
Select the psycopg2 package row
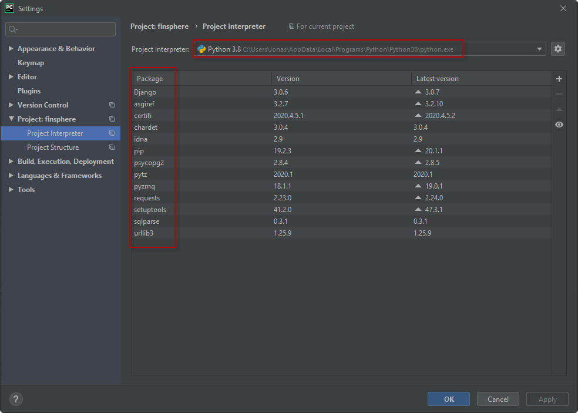point(342,162)
